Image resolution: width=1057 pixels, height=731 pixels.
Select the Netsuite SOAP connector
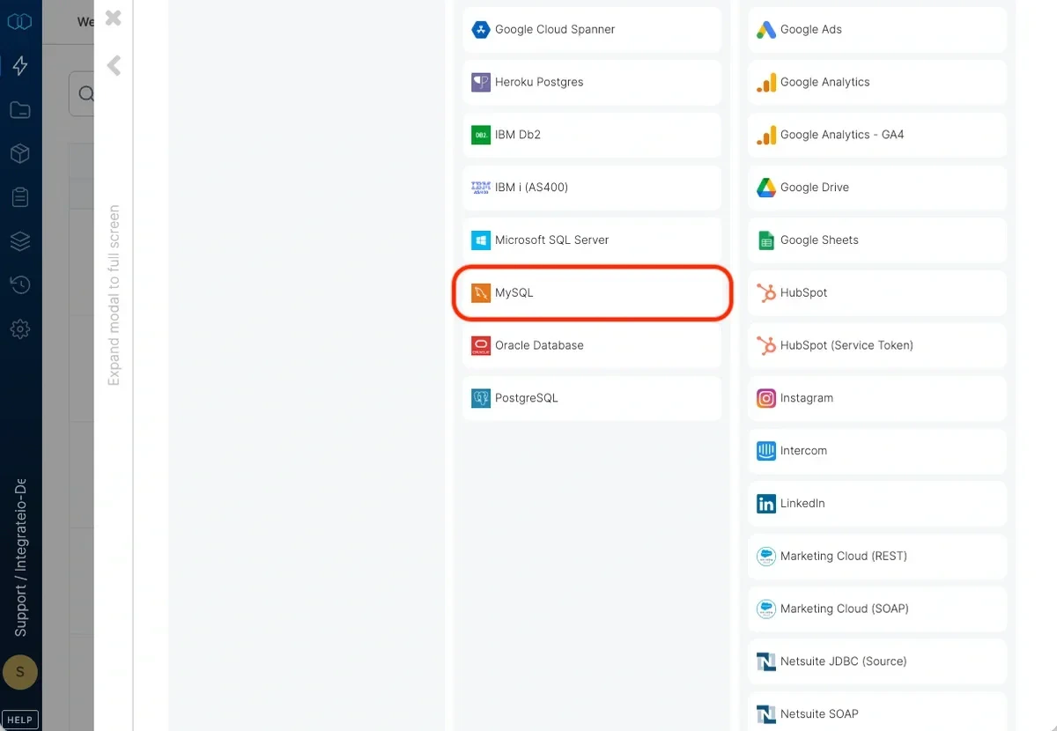click(x=876, y=713)
